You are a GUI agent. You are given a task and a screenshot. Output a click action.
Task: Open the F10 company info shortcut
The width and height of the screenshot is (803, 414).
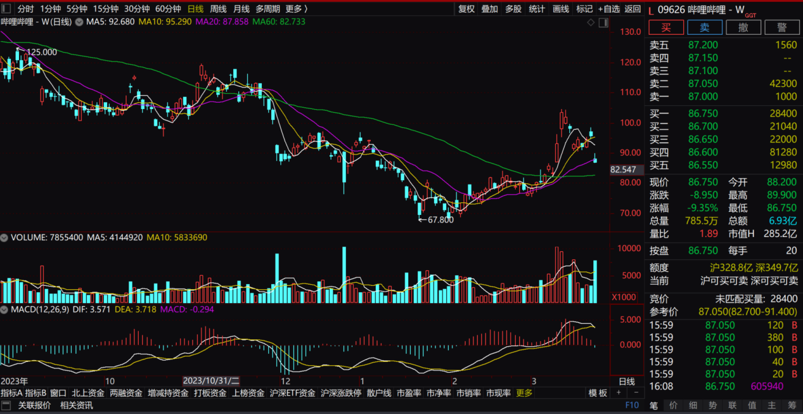(x=632, y=405)
